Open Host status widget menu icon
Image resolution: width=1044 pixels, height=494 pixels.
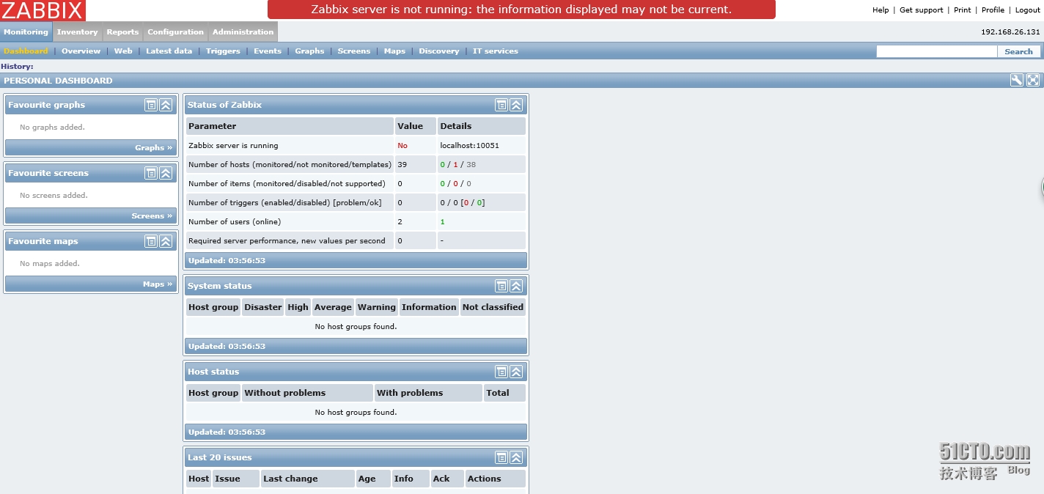point(501,372)
